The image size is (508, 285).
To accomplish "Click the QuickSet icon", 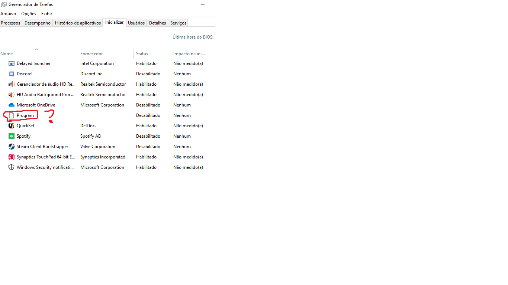I will [11, 126].
